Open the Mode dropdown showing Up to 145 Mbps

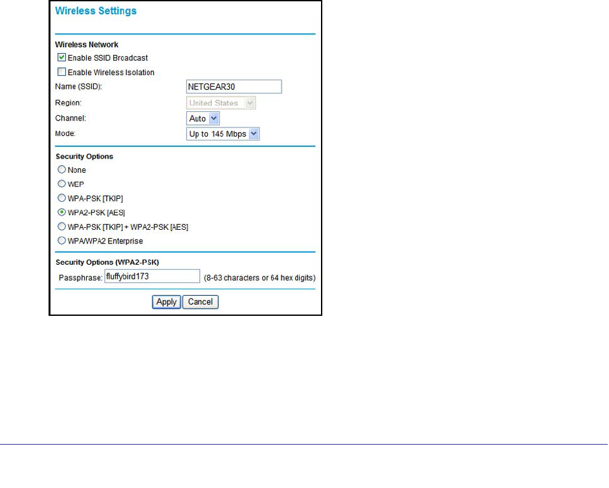pyautogui.click(x=223, y=134)
